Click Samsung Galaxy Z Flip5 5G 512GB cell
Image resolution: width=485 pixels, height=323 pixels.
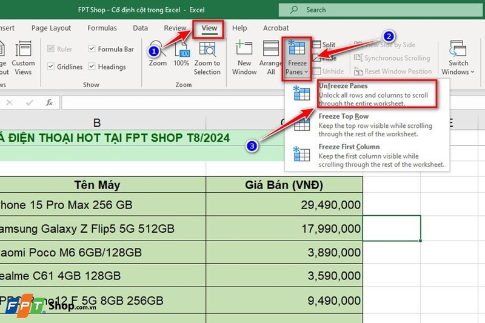102,228
